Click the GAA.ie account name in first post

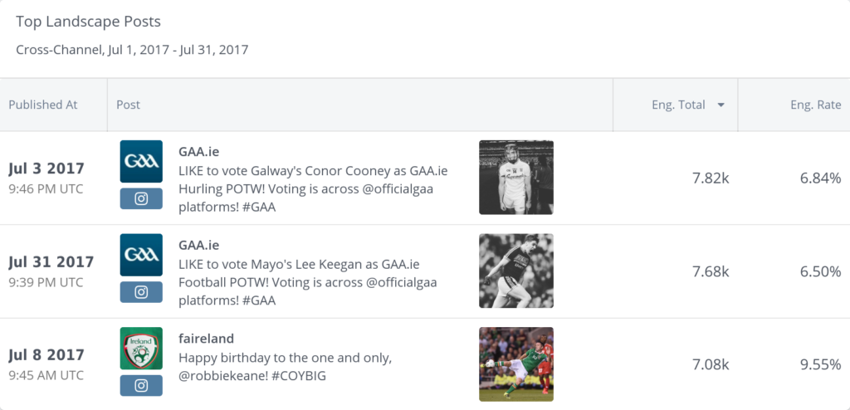point(199,152)
